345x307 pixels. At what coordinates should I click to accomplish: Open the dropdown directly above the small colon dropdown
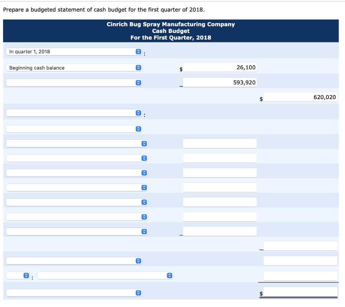(74, 261)
